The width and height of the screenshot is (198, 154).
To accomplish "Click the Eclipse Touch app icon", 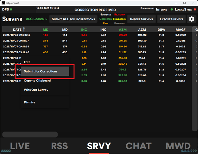I will coord(3,3).
